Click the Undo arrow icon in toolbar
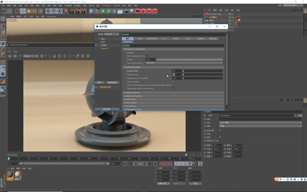 [4, 11]
